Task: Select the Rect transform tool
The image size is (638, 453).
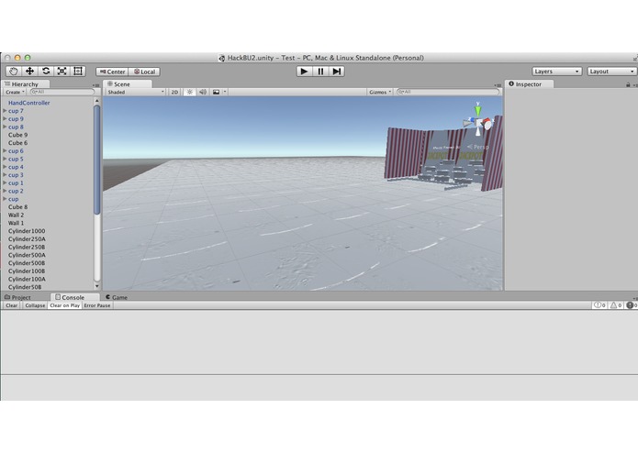Action: click(x=78, y=72)
